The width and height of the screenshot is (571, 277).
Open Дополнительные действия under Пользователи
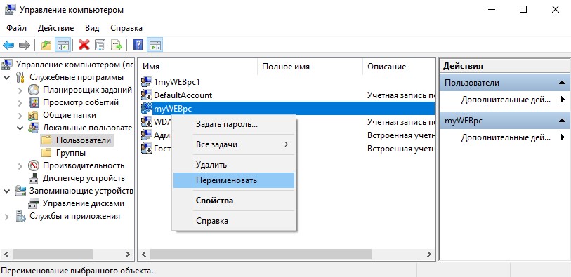pyautogui.click(x=505, y=100)
